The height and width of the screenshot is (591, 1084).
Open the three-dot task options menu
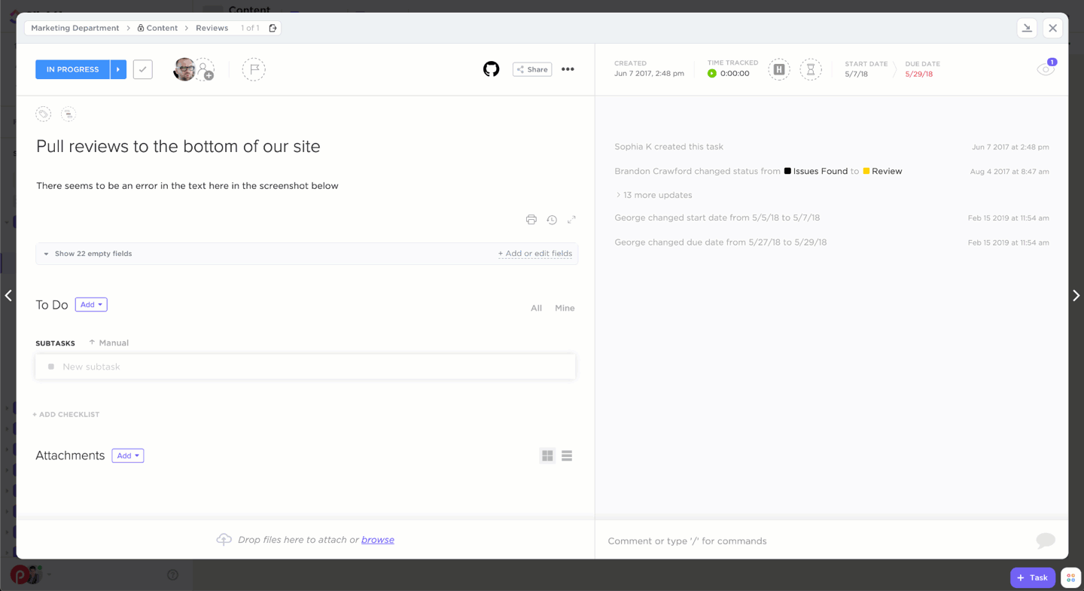(x=568, y=69)
